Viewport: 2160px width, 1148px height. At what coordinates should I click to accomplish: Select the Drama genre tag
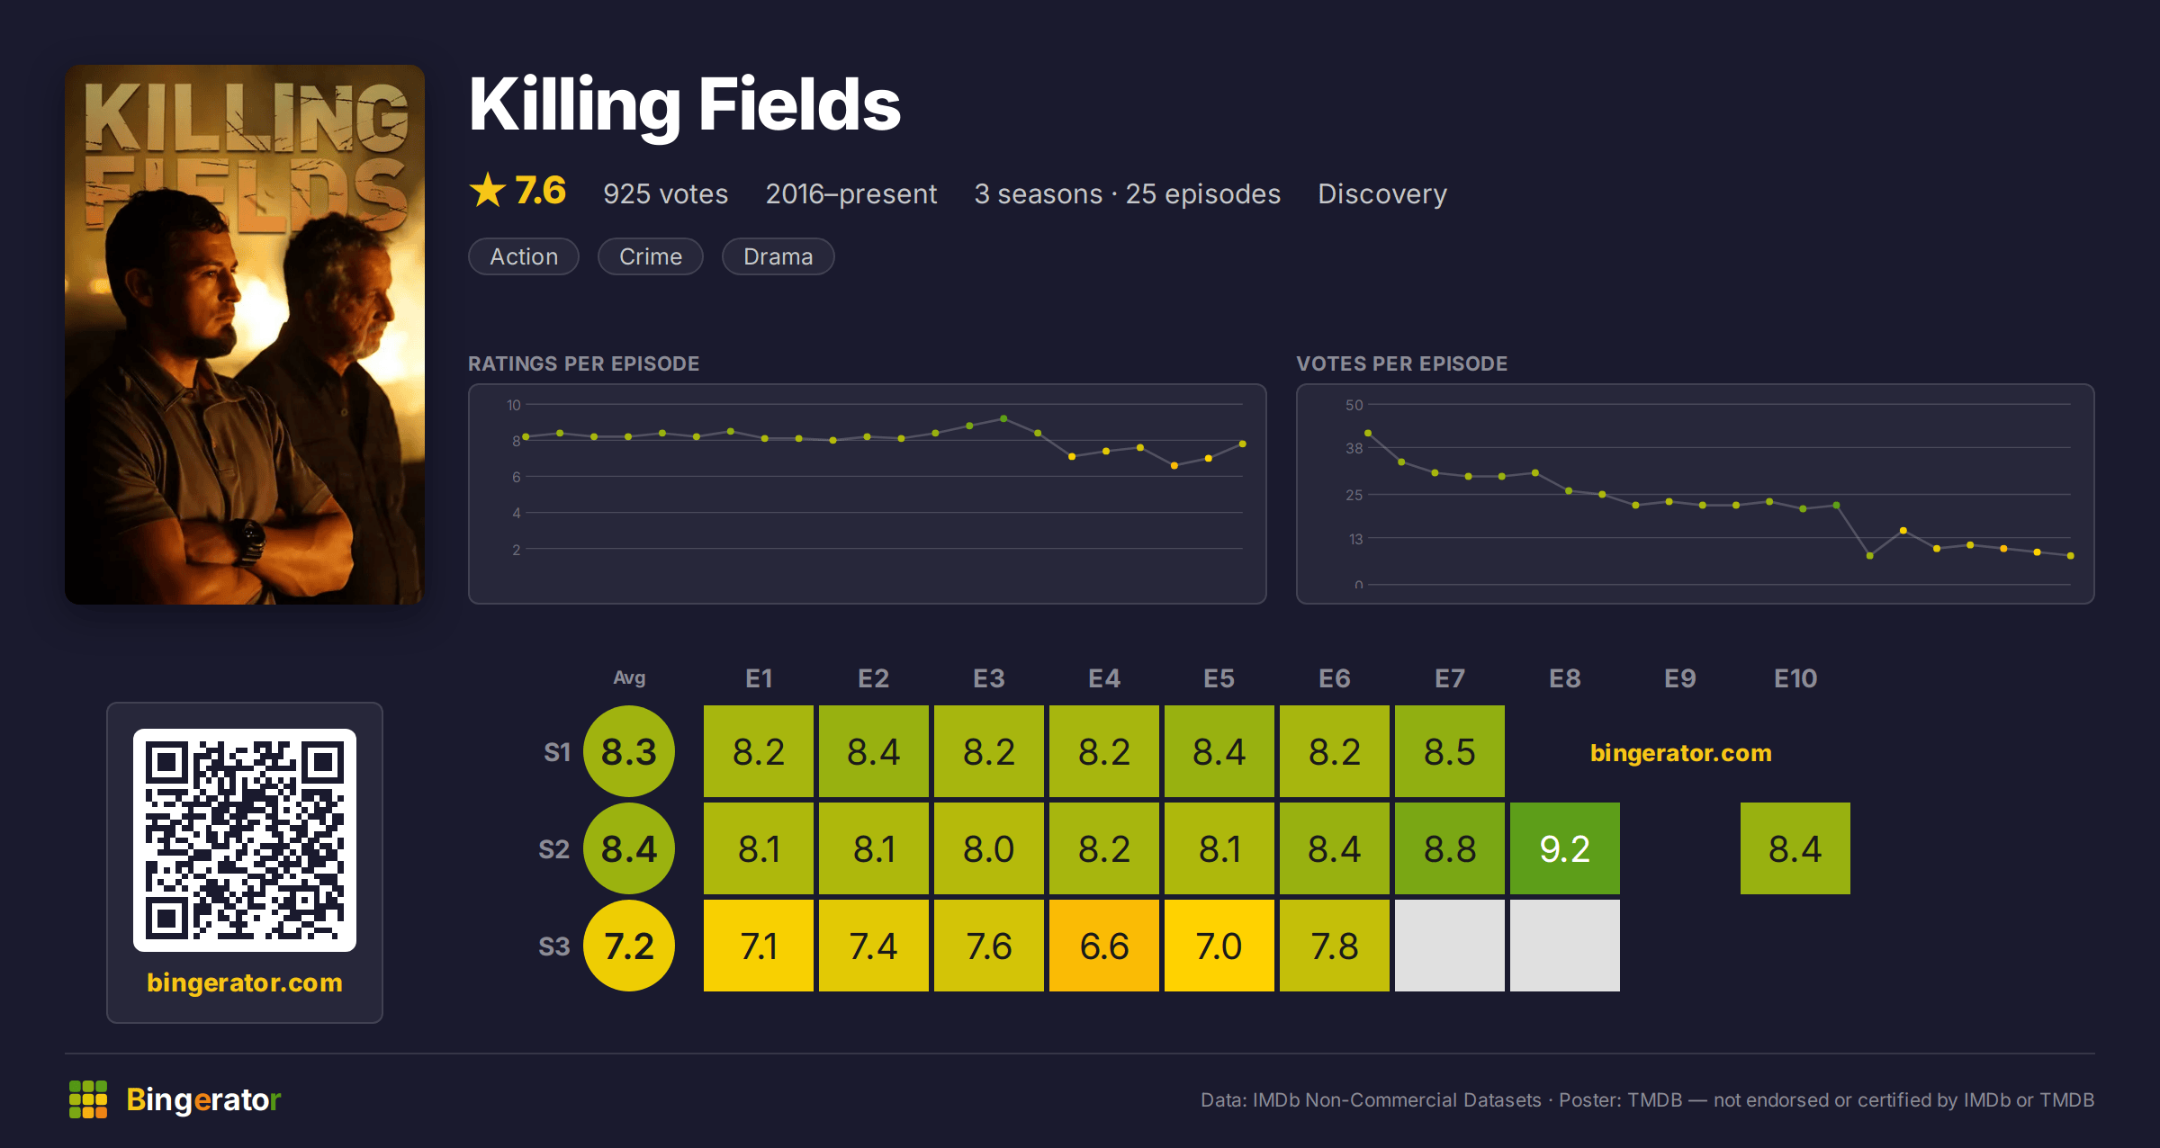778,256
